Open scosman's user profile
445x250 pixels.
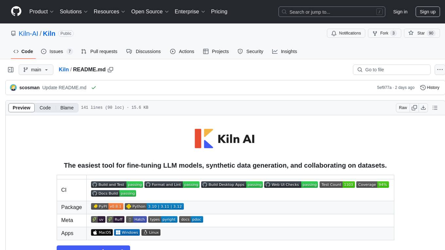(29, 88)
